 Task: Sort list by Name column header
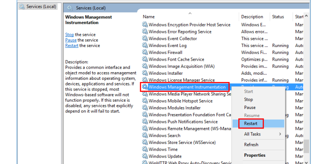click(x=149, y=17)
